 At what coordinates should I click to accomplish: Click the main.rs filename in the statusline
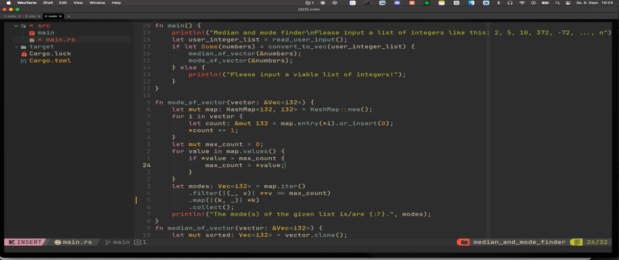coord(77,242)
